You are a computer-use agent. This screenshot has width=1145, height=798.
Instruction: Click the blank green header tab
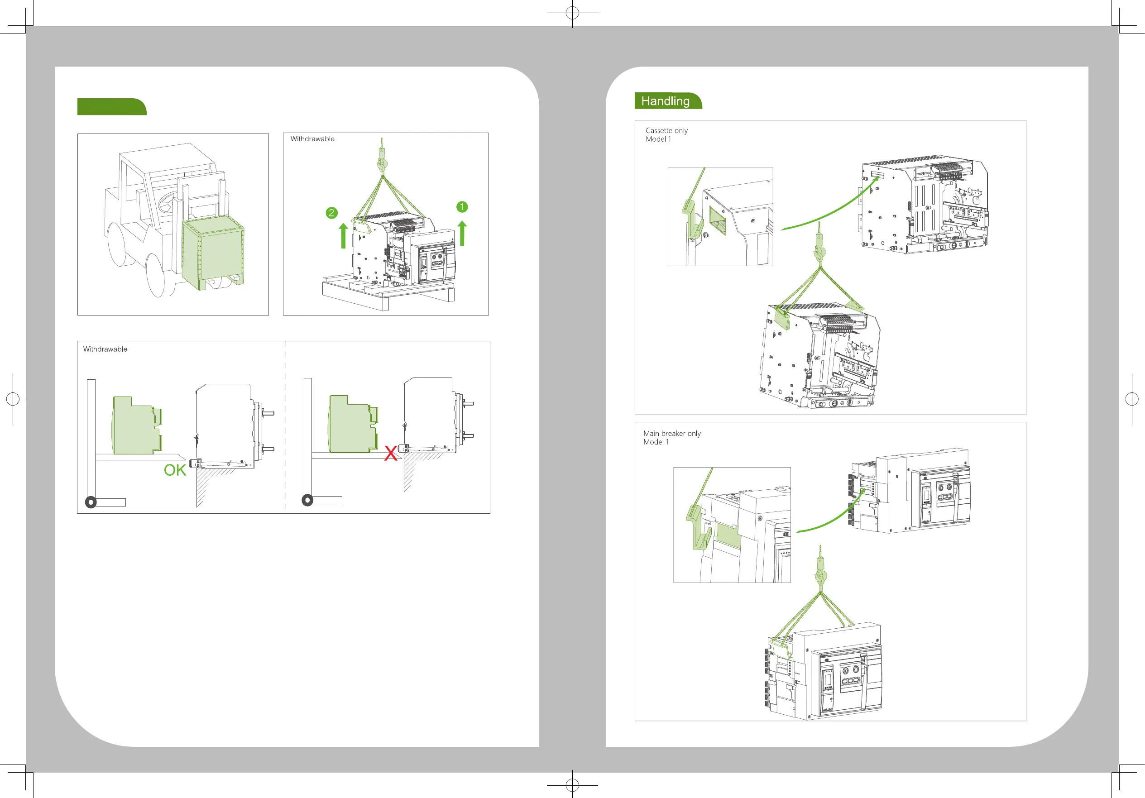click(111, 107)
